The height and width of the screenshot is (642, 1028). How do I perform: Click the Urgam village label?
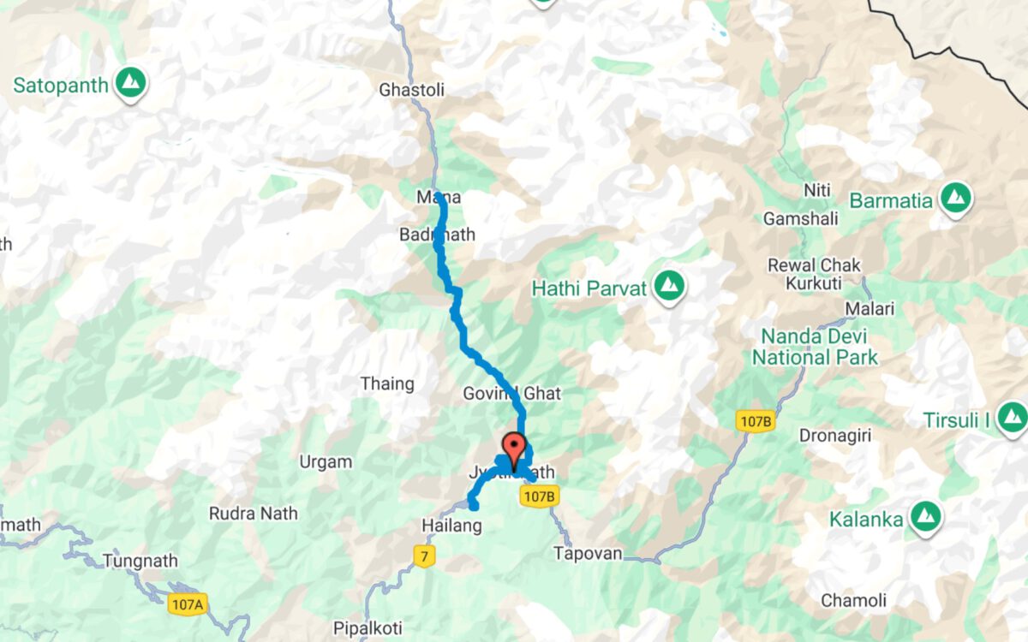326,462
